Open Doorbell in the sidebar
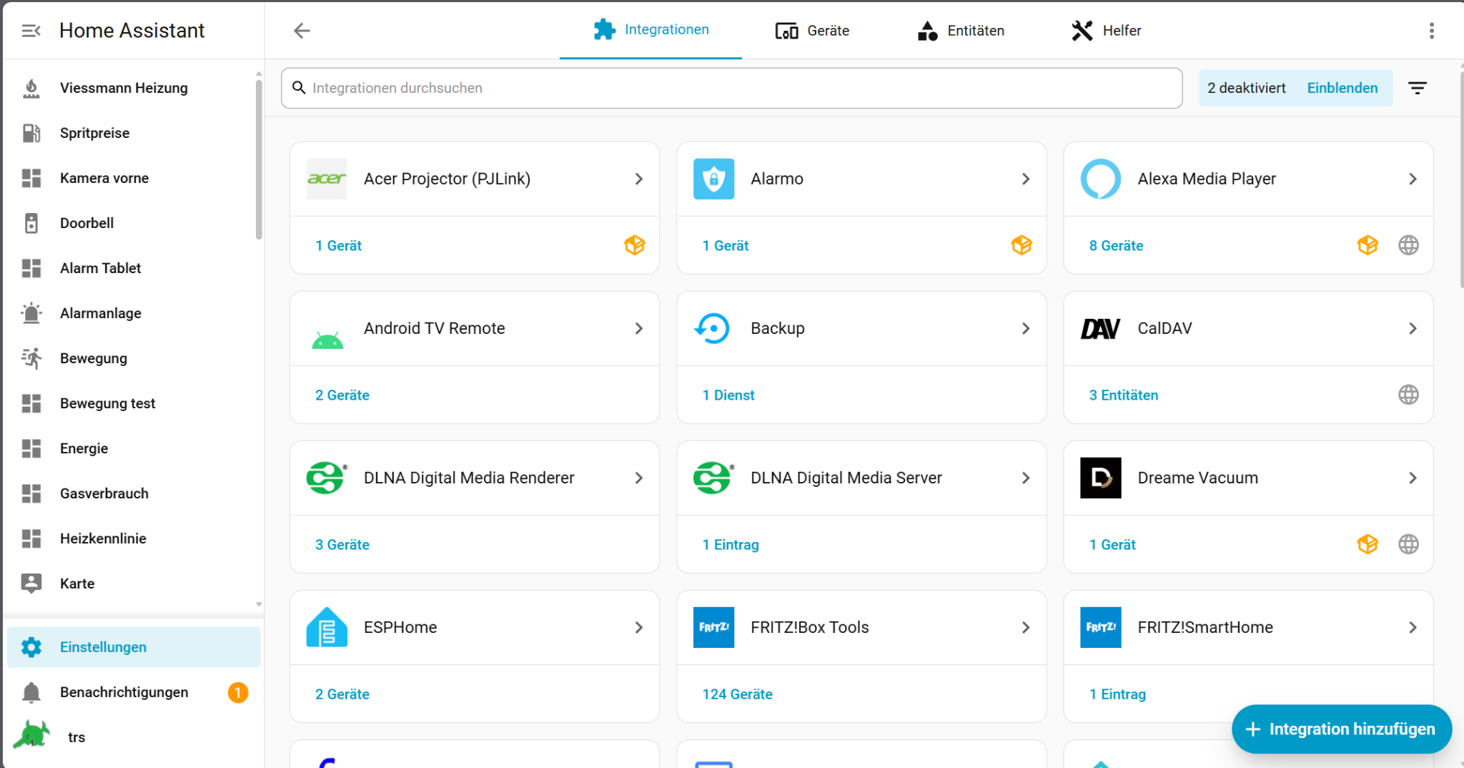This screenshot has height=768, width=1464. point(133,223)
